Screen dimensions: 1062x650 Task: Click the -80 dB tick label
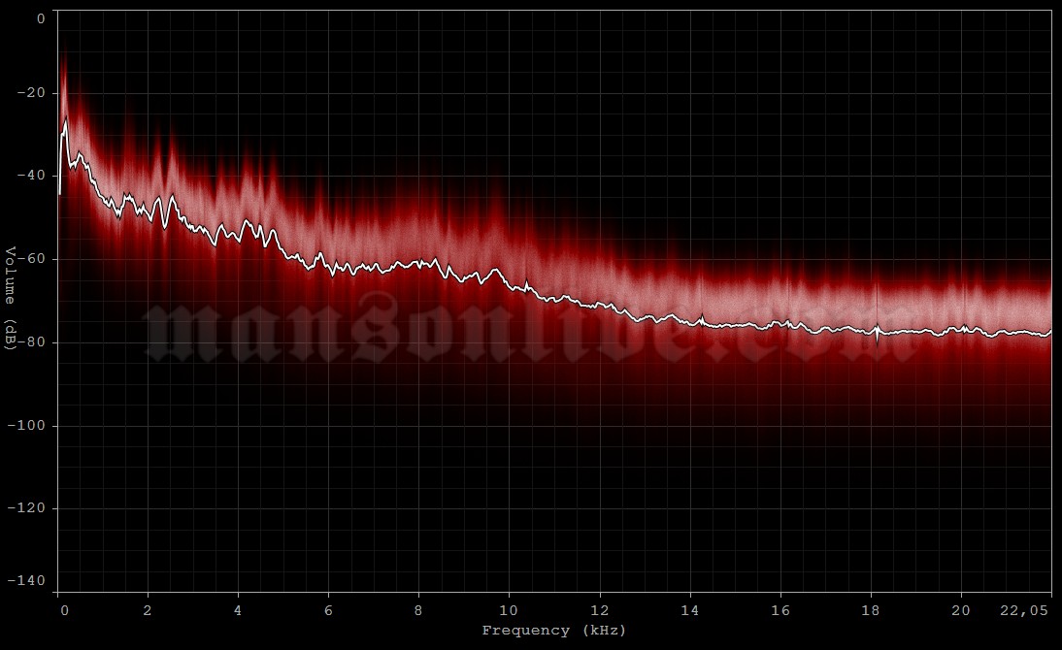point(30,341)
